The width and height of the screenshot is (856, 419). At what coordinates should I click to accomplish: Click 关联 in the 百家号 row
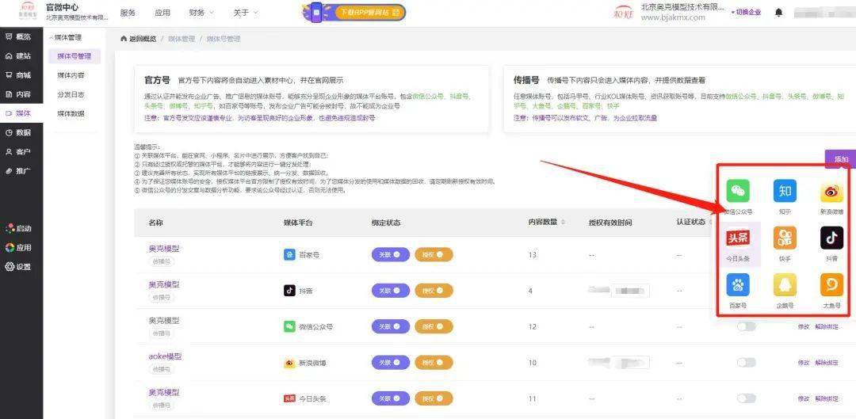[390, 254]
